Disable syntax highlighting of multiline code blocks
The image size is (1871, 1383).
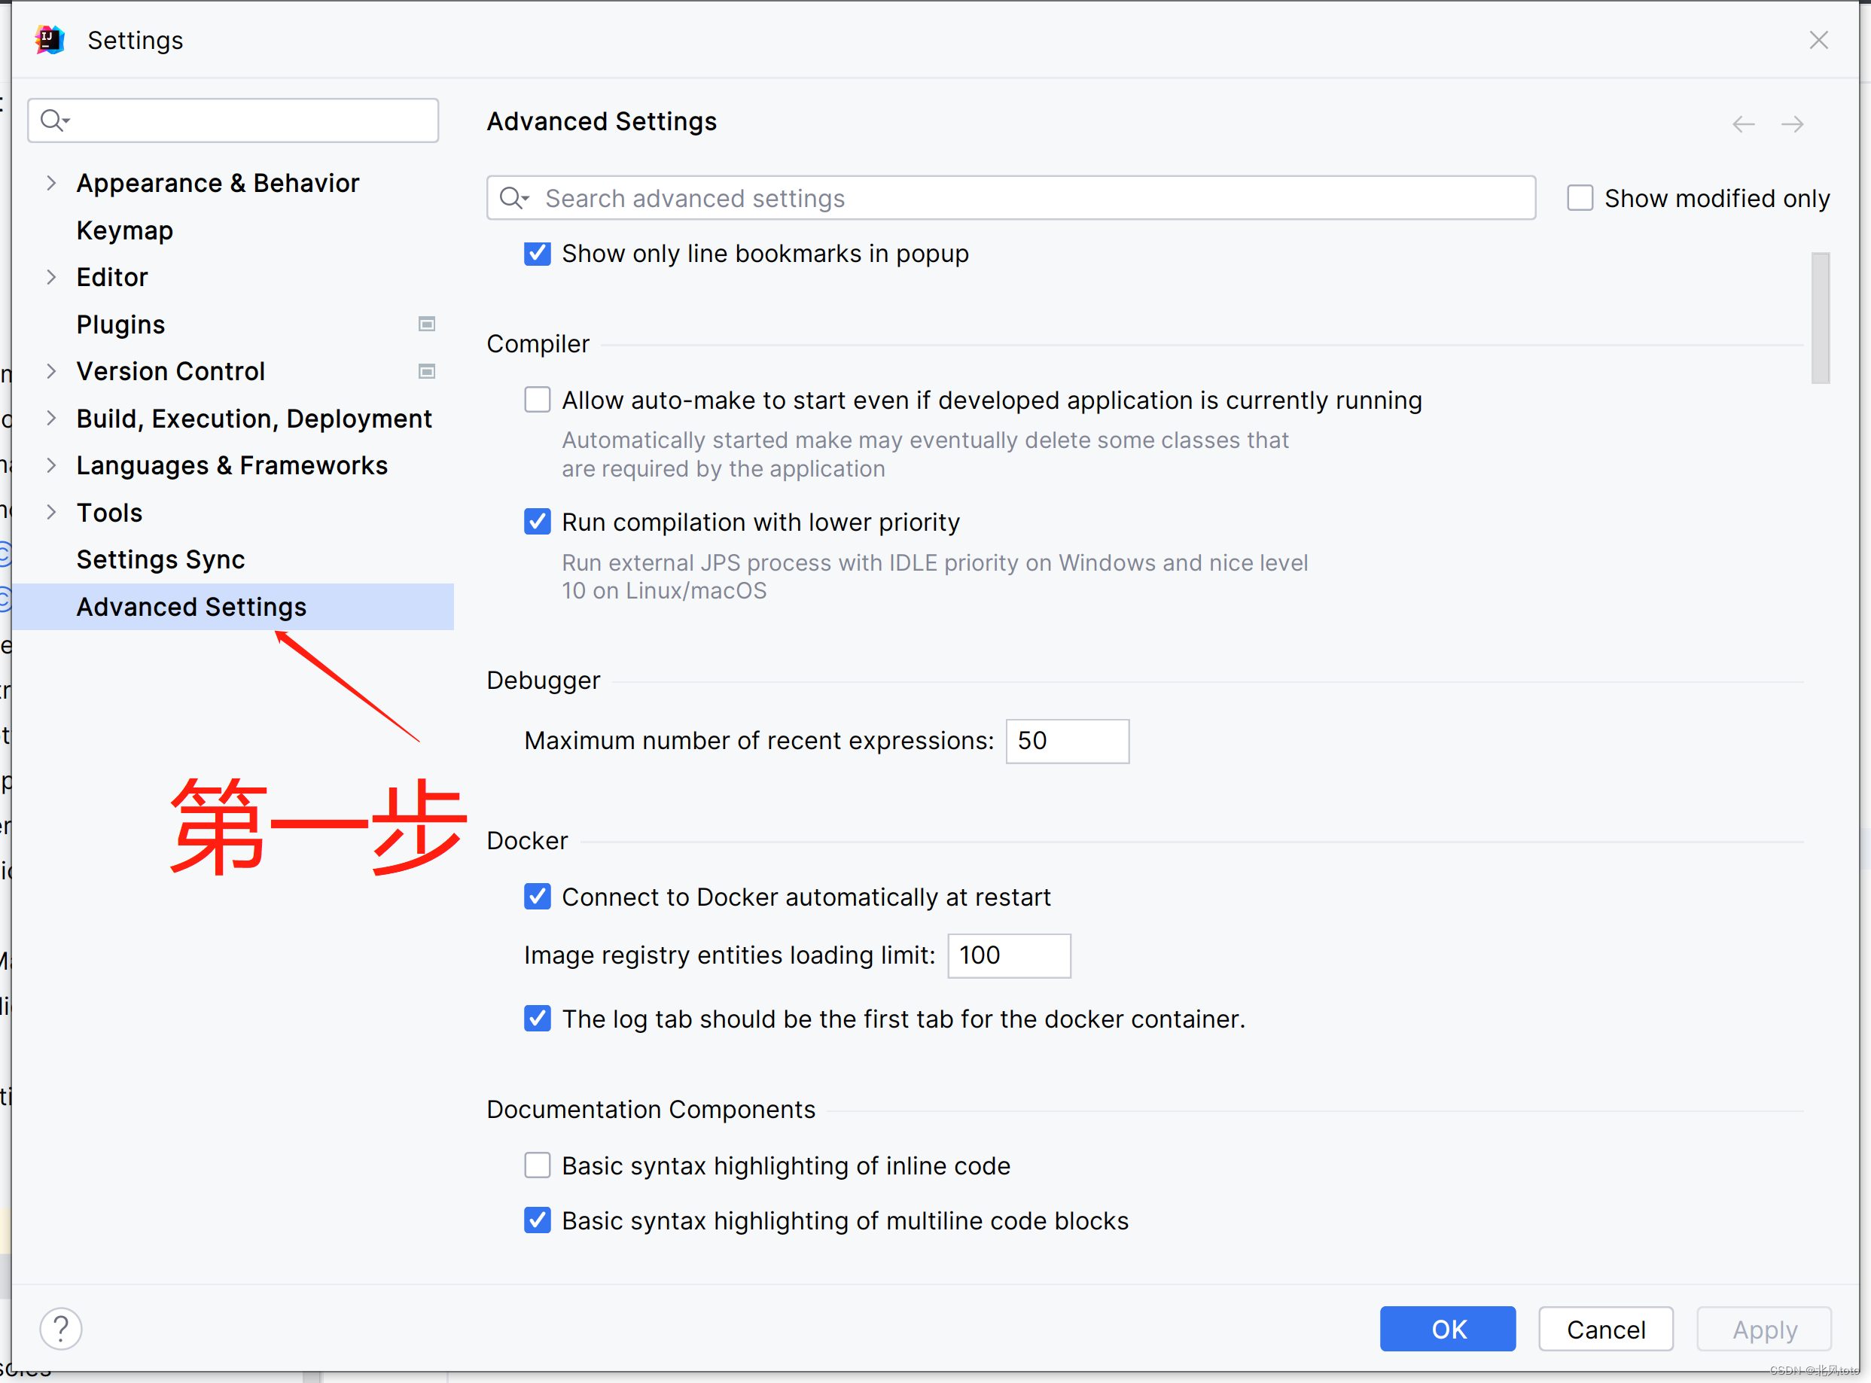click(538, 1220)
